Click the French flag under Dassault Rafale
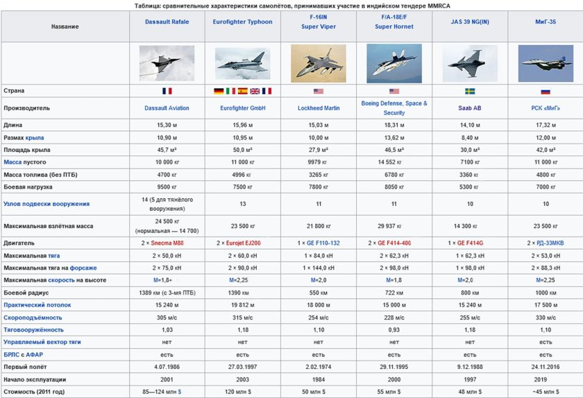The width and height of the screenshot is (583, 398). (167, 91)
